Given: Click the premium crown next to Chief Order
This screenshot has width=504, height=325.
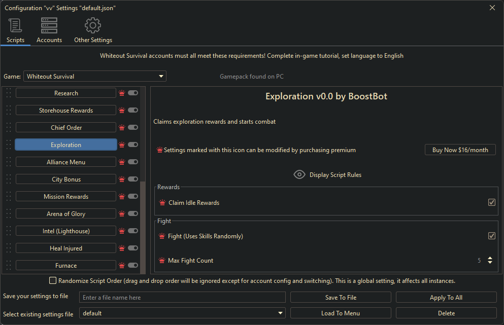Looking at the screenshot, I should (122, 127).
